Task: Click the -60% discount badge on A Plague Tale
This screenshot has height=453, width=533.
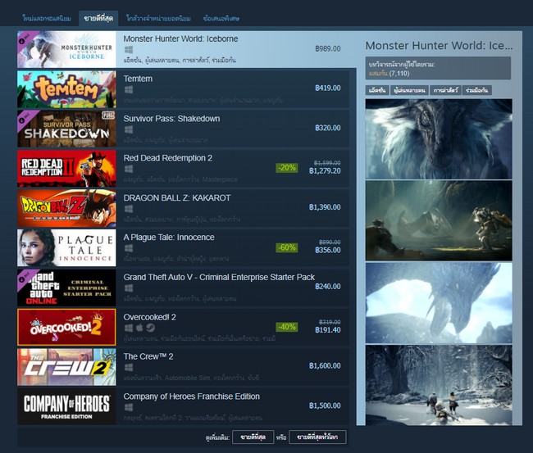Action: (x=287, y=247)
